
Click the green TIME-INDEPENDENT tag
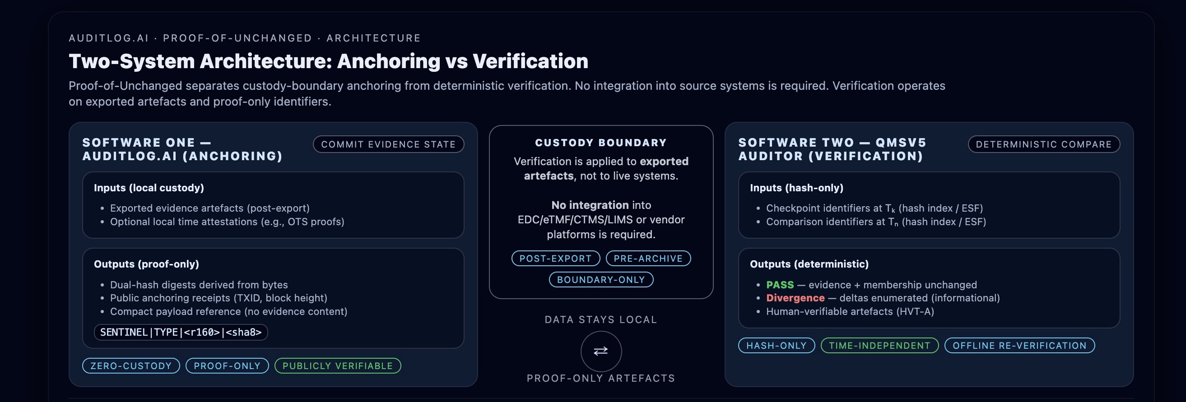[x=879, y=346]
